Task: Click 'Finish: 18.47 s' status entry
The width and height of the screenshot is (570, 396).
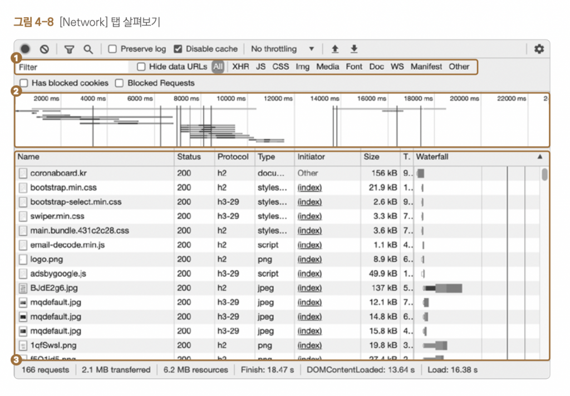Action: [267, 370]
